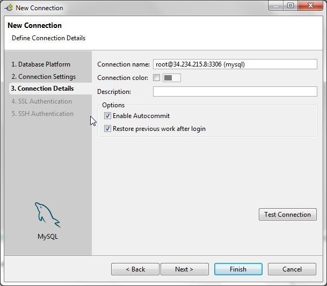The height and width of the screenshot is (286, 327).
Task: Cancel the New Connection wizard
Action: [292, 269]
